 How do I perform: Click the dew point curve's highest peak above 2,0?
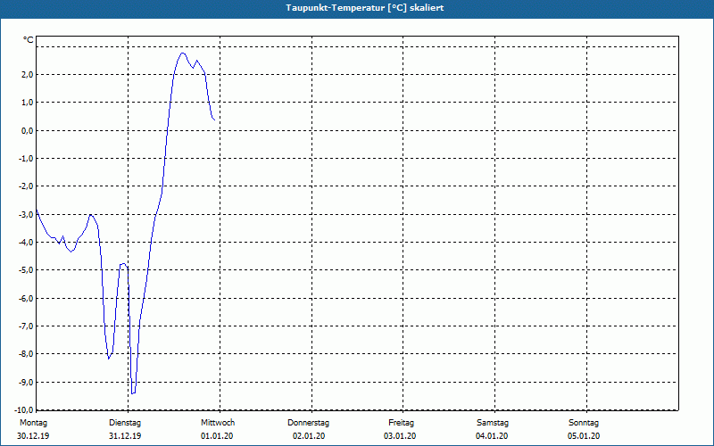tap(183, 53)
